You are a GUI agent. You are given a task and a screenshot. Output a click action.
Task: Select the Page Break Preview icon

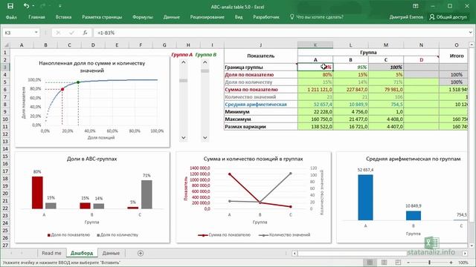[x=398, y=263]
